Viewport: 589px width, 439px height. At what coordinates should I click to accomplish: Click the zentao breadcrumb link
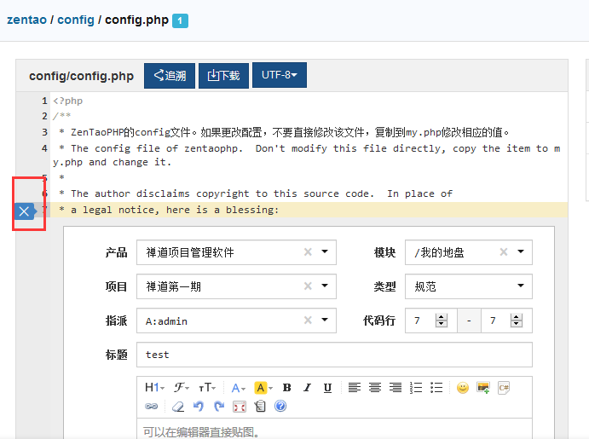[26, 20]
